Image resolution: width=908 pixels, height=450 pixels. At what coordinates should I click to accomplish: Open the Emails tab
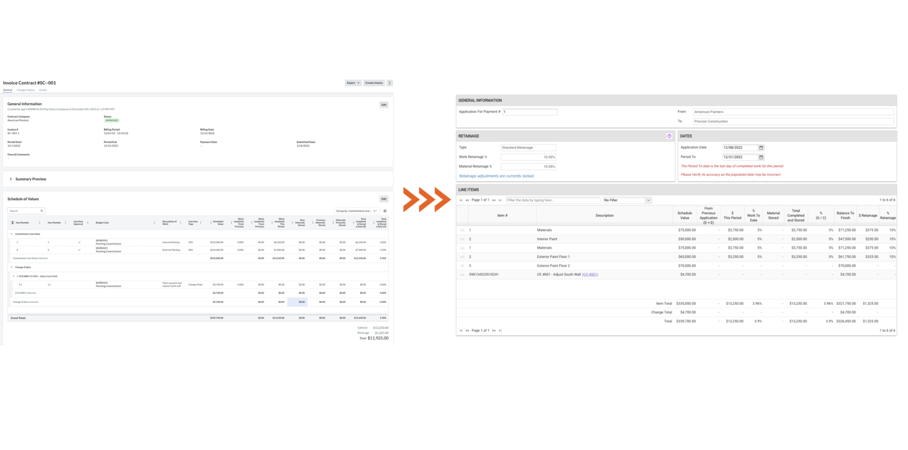pos(43,90)
